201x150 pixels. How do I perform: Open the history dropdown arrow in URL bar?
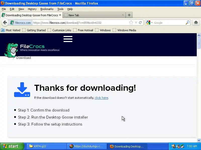[x=136, y=23]
